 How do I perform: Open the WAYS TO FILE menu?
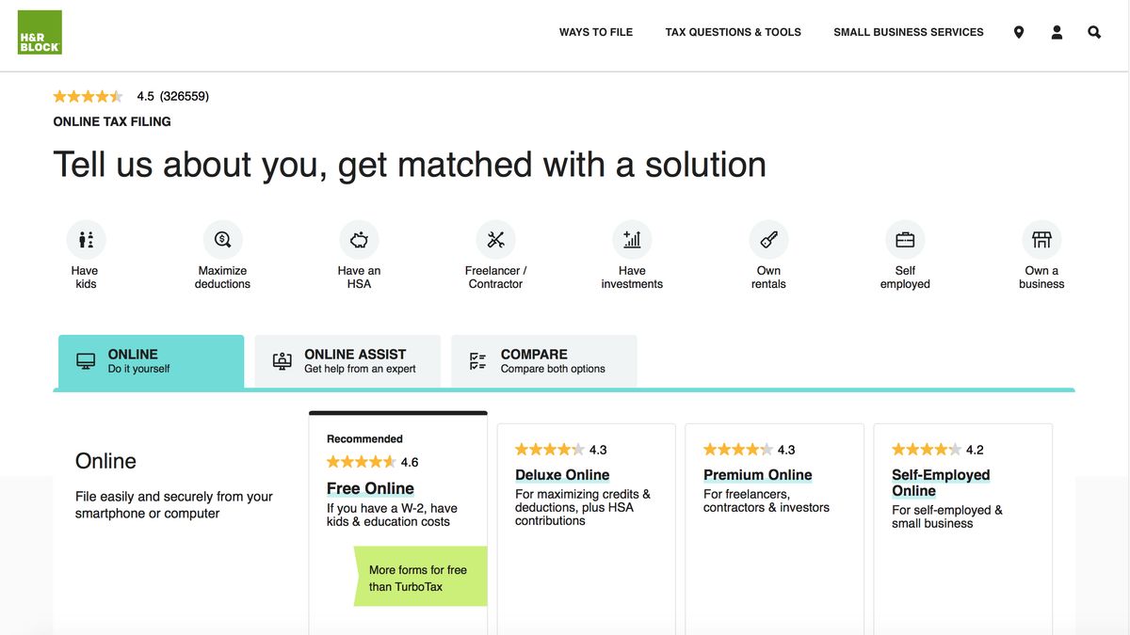click(x=596, y=31)
